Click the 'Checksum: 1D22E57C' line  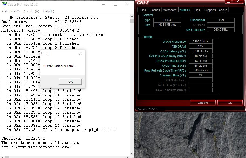pos(23,138)
